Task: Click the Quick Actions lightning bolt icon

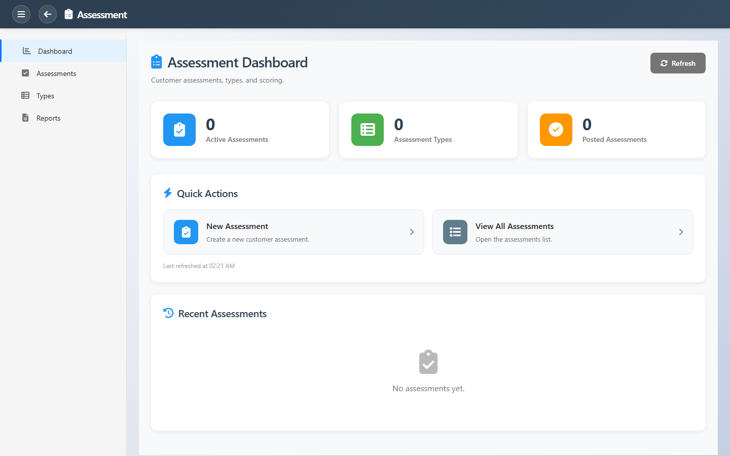Action: click(x=168, y=193)
